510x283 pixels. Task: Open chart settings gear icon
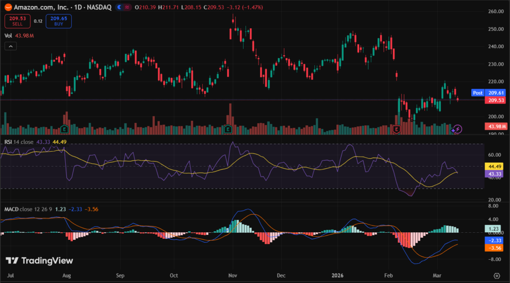point(497,275)
